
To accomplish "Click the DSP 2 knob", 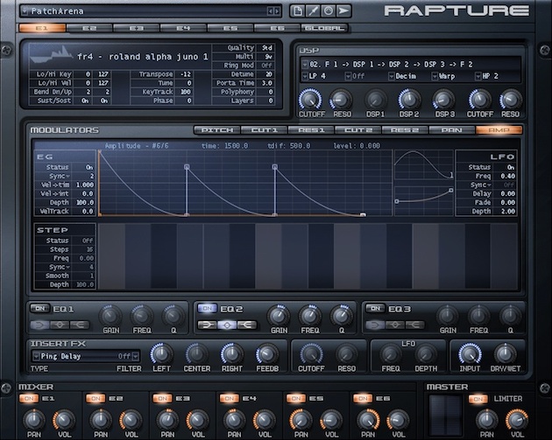I will click(x=409, y=100).
